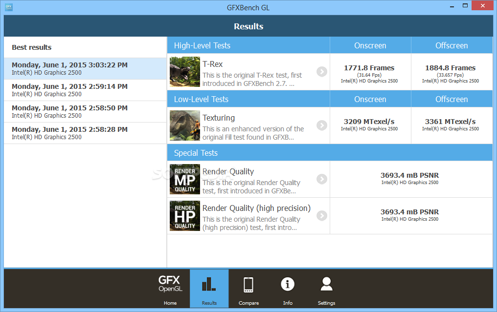This screenshot has width=497, height=312.
Task: Click the Render Quality test title
Action: coord(228,172)
